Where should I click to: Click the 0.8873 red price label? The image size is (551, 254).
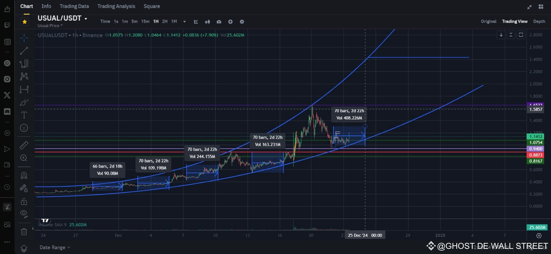(x=536, y=155)
